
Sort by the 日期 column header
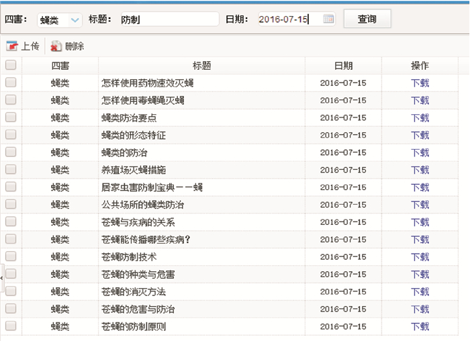tap(343, 66)
